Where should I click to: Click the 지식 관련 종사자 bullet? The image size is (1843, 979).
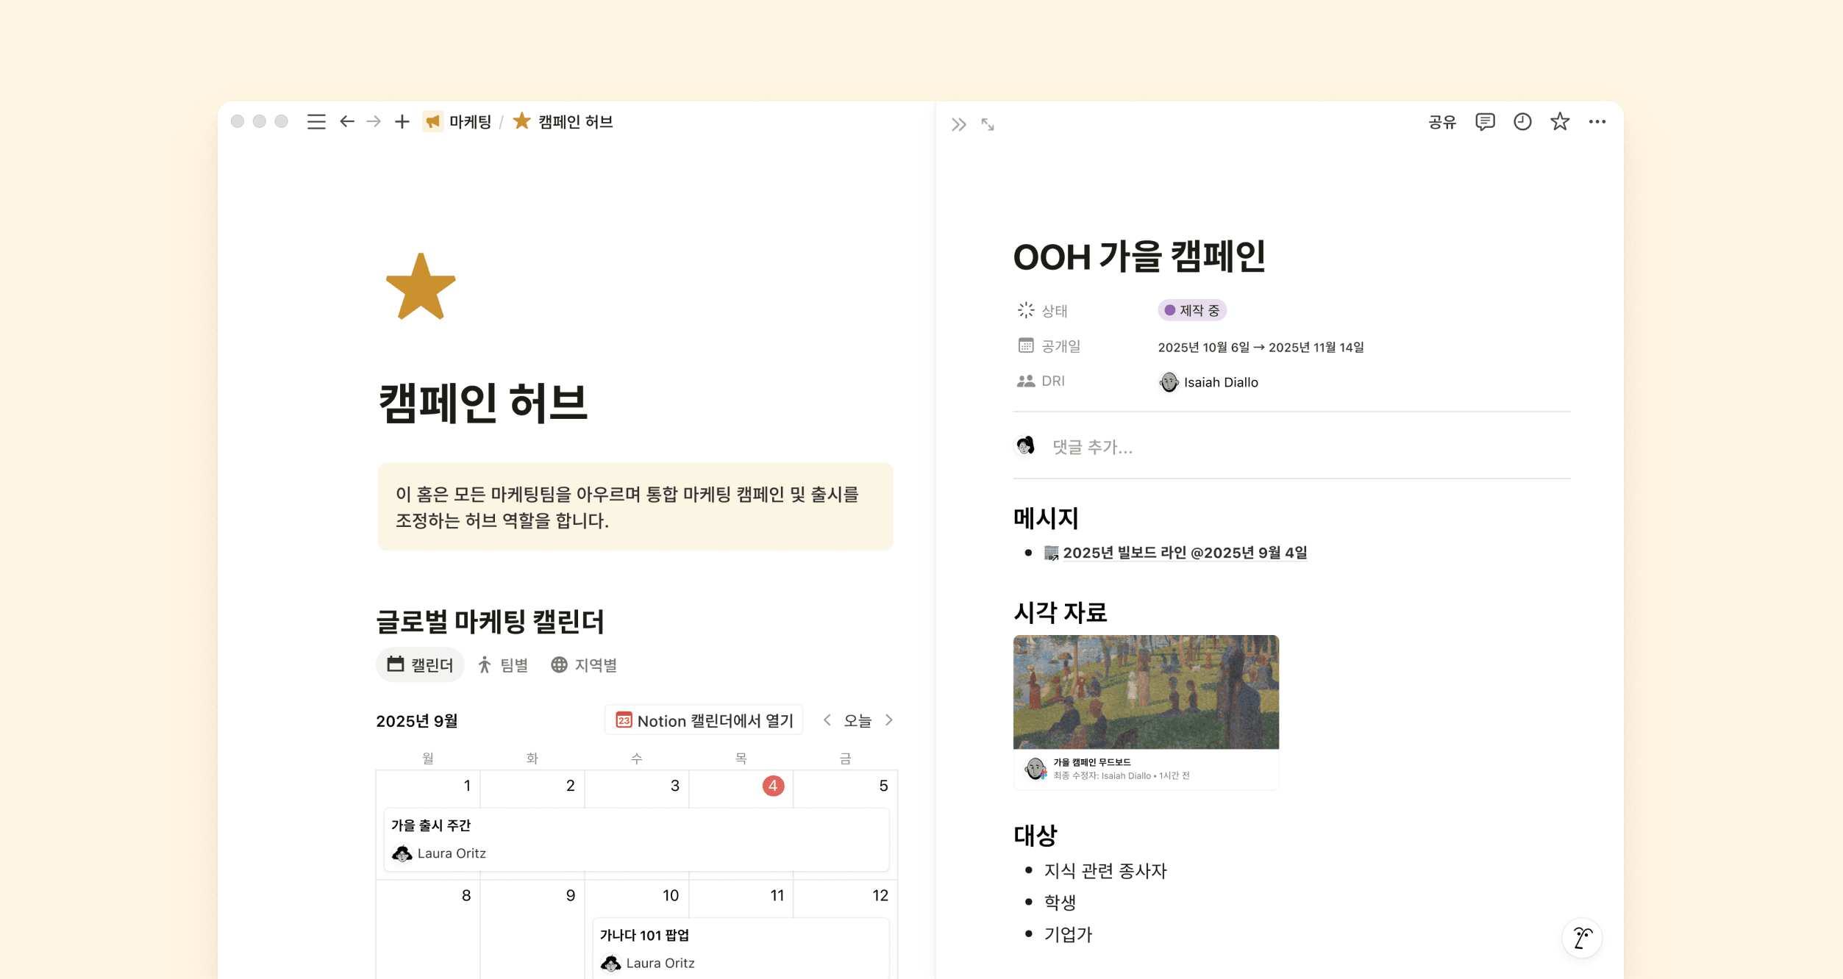coord(1105,871)
